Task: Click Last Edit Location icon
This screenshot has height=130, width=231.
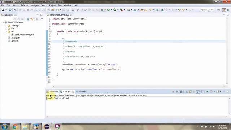Action: click(179, 10)
